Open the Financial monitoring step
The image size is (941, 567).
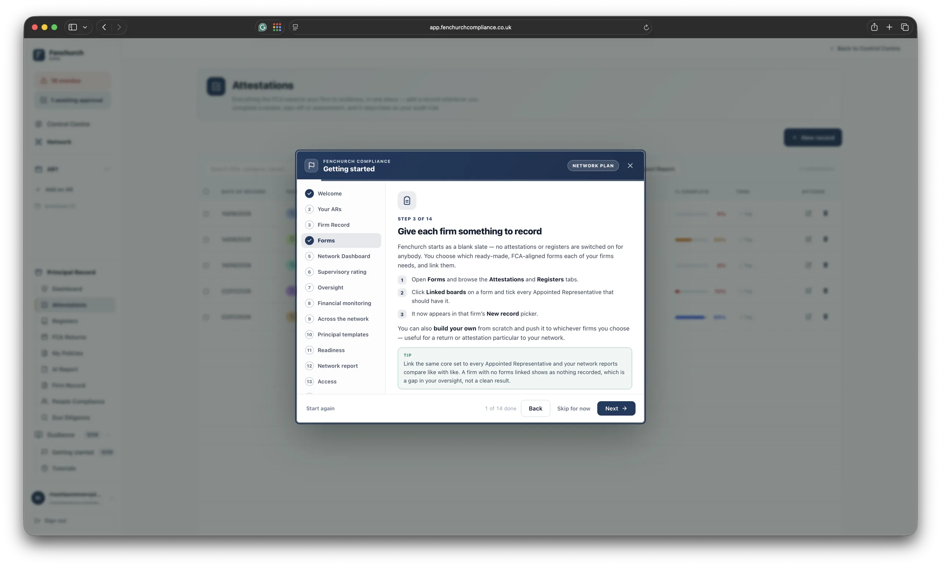tap(341, 303)
